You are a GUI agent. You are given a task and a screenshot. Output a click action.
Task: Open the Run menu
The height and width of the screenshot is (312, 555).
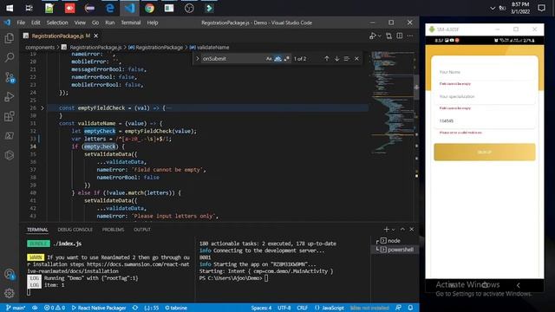click(110, 23)
